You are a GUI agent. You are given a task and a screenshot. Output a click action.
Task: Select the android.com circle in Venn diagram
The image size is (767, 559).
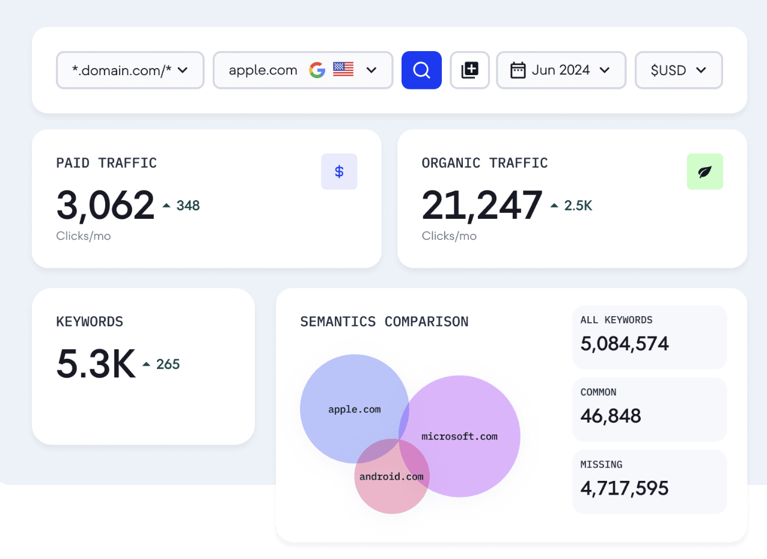(391, 477)
